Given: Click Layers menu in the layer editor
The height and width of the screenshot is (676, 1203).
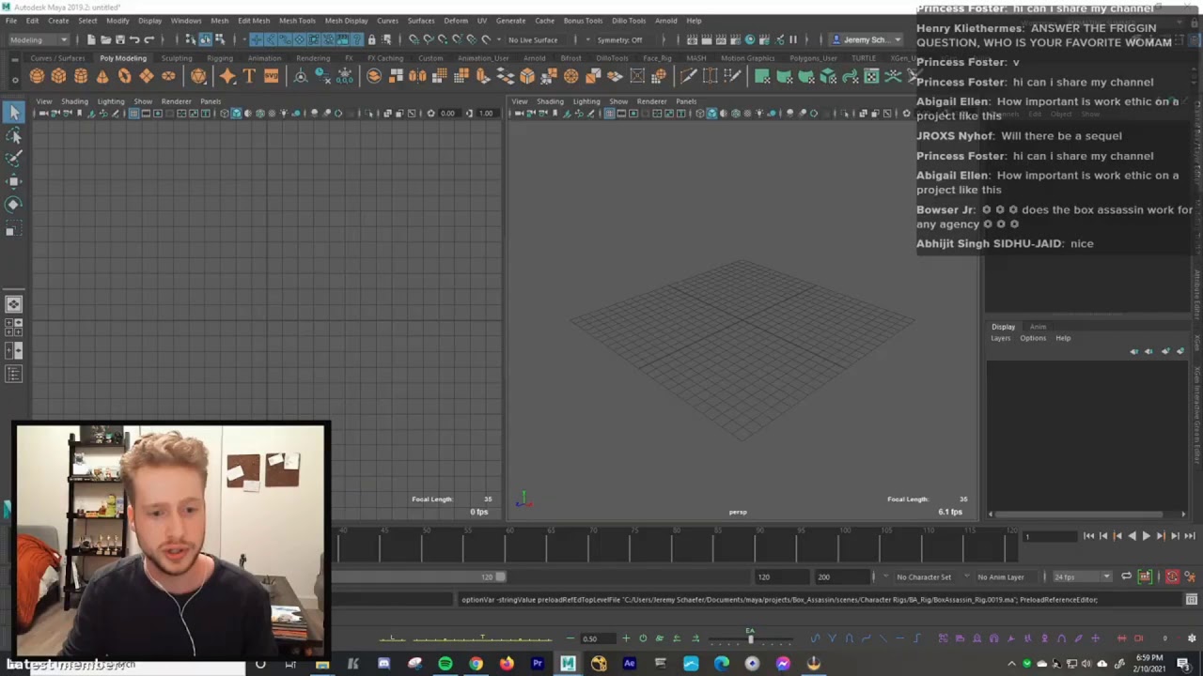Looking at the screenshot, I should tap(1001, 338).
